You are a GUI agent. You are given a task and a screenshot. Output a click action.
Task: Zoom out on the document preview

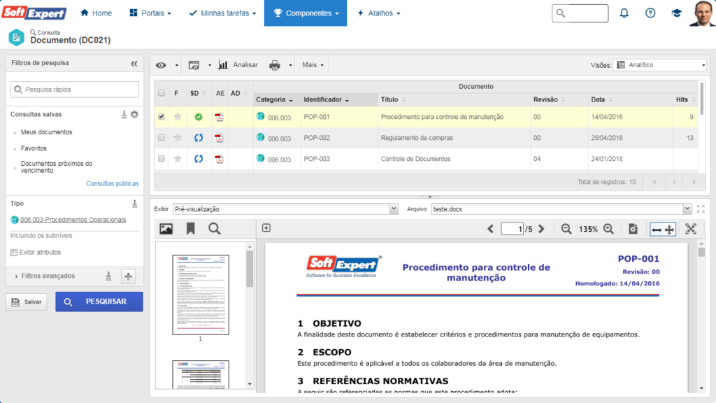[x=566, y=229]
